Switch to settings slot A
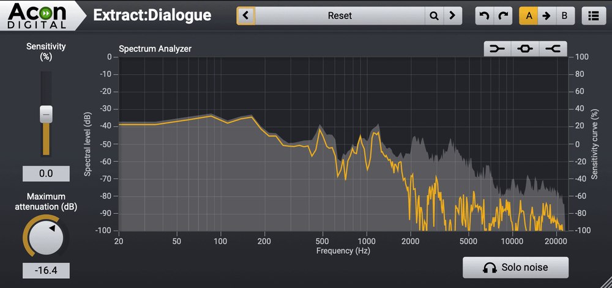612x288 pixels. [x=528, y=16]
